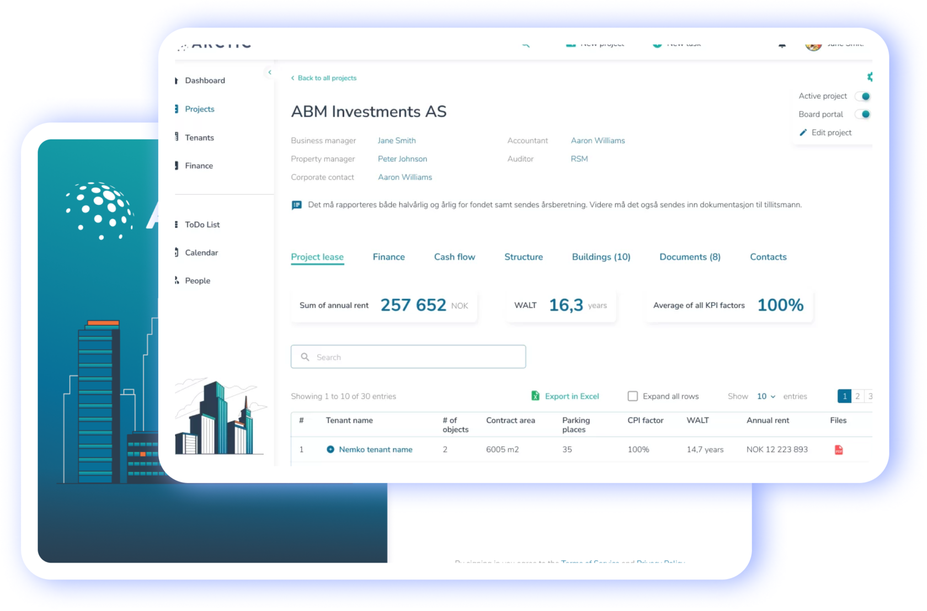This screenshot has height=611, width=927.
Task: Collapse the sidebar with the chevron arrow
Action: (269, 72)
